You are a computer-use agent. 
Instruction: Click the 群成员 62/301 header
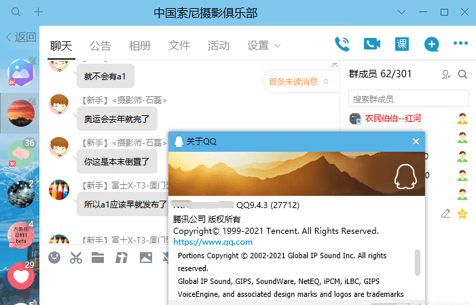pyautogui.click(x=380, y=74)
